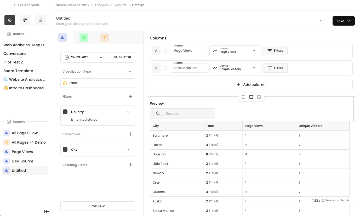
Task: Click the Country filter value united states
Action: (x=87, y=120)
